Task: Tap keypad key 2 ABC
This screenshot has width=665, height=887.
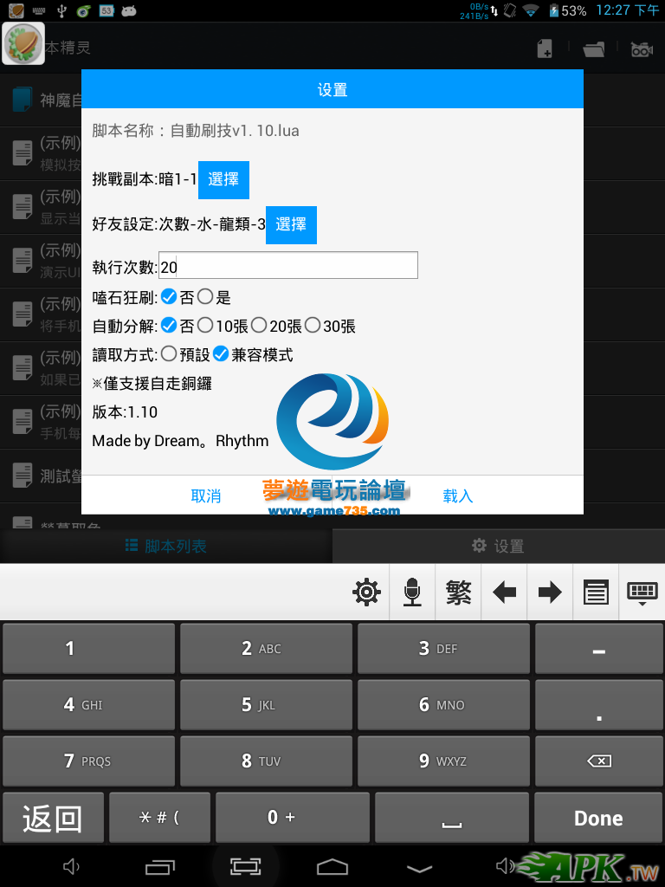Action: (x=267, y=648)
